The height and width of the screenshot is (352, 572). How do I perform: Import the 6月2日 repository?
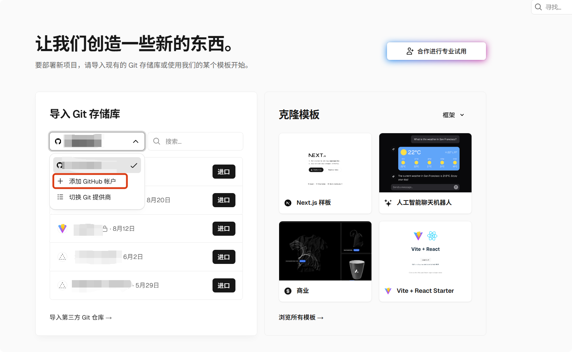[224, 257]
